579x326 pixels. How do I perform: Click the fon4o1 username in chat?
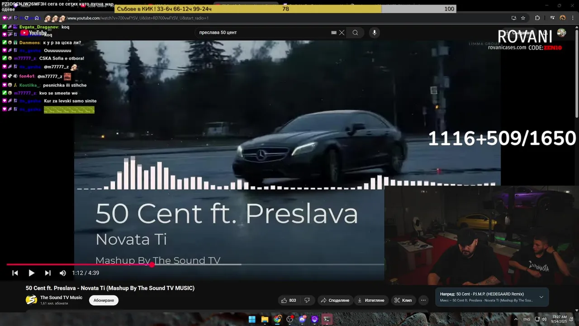click(27, 77)
